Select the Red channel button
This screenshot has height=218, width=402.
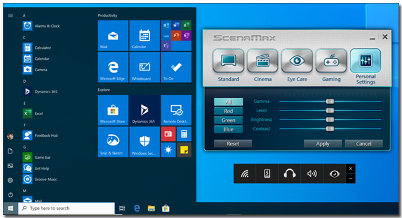[229, 111]
